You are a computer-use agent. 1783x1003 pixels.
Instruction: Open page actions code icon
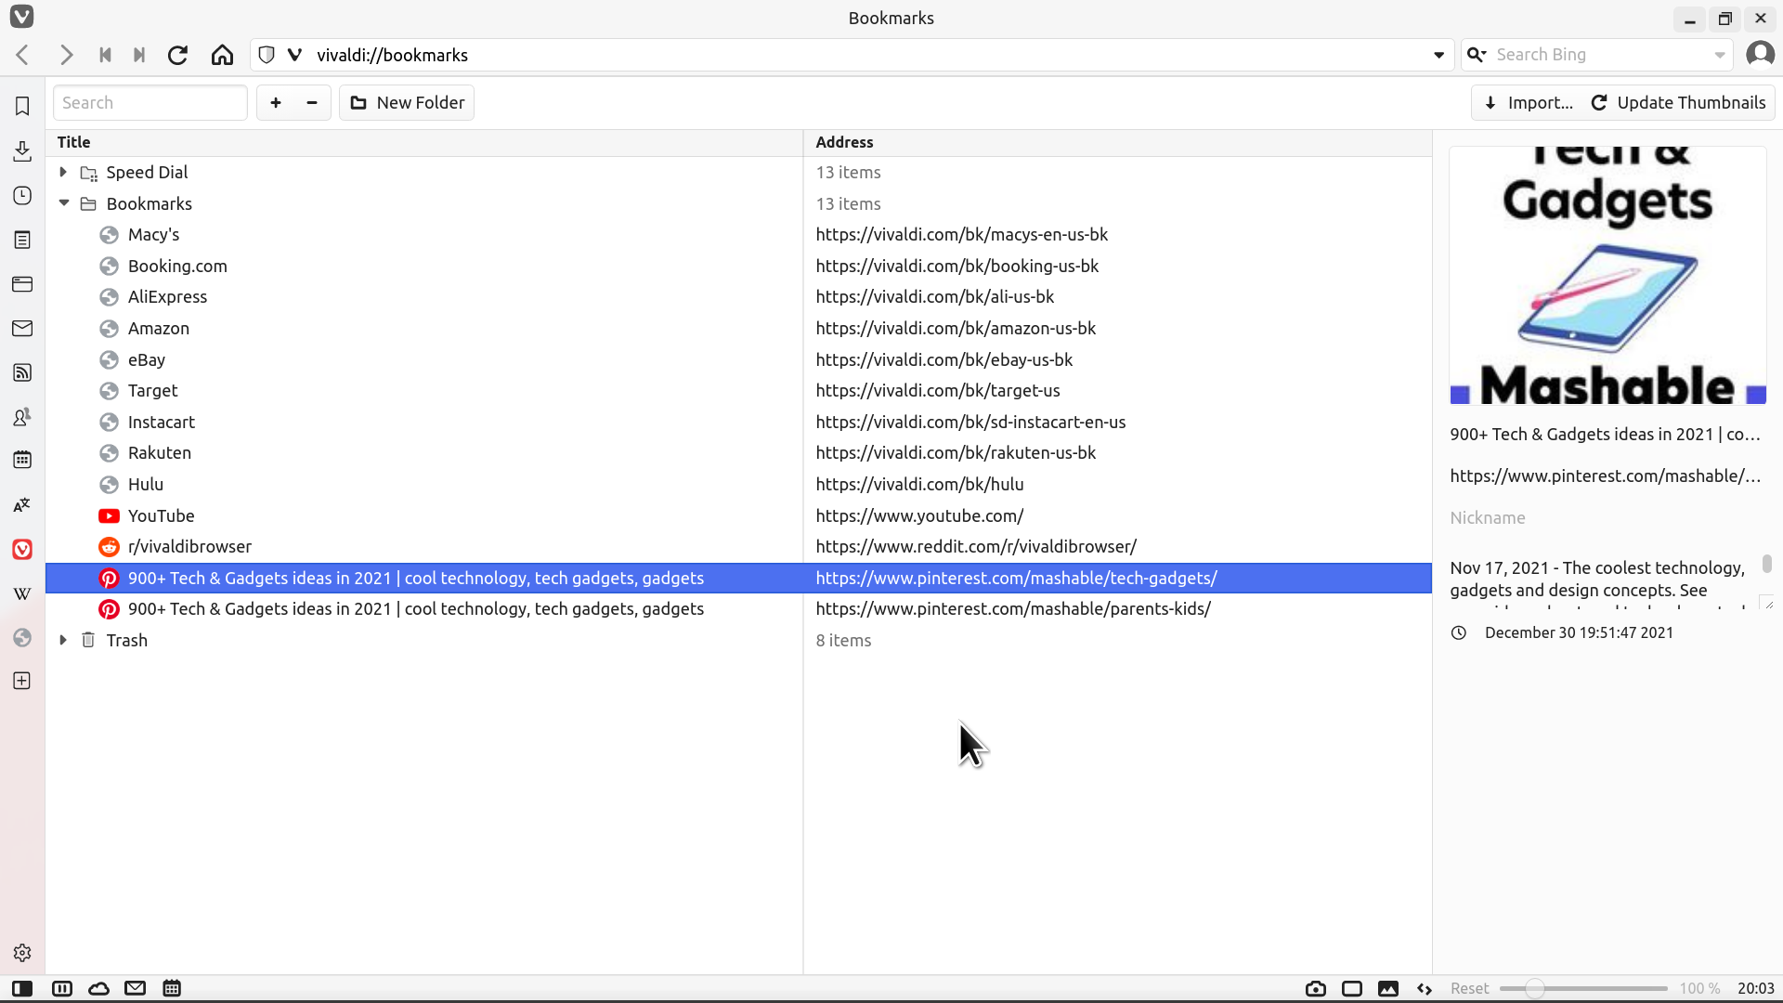(1425, 988)
